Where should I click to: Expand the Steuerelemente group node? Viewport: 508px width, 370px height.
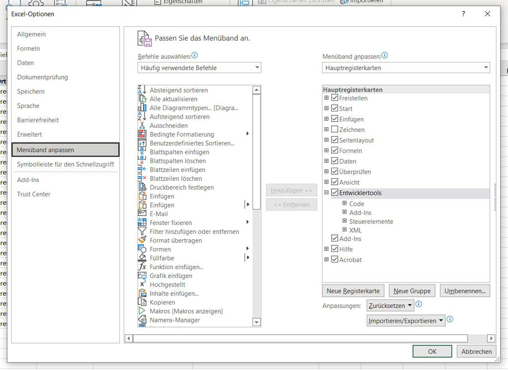[345, 221]
